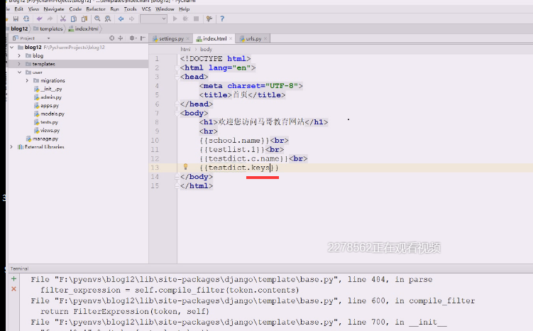
Task: Click the green Run play icon
Action: pyautogui.click(x=175, y=18)
